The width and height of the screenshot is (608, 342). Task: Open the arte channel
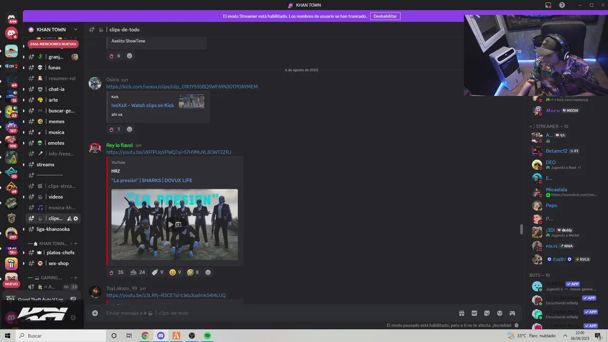(x=52, y=100)
